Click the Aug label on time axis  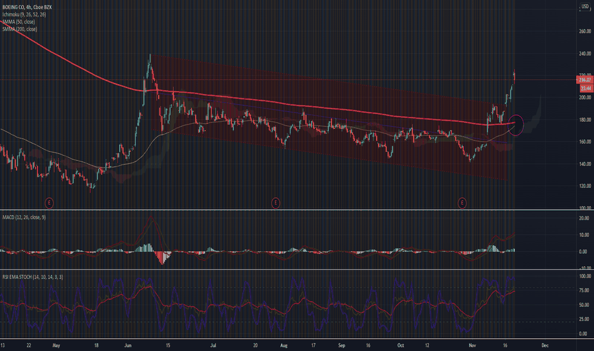[284, 345]
